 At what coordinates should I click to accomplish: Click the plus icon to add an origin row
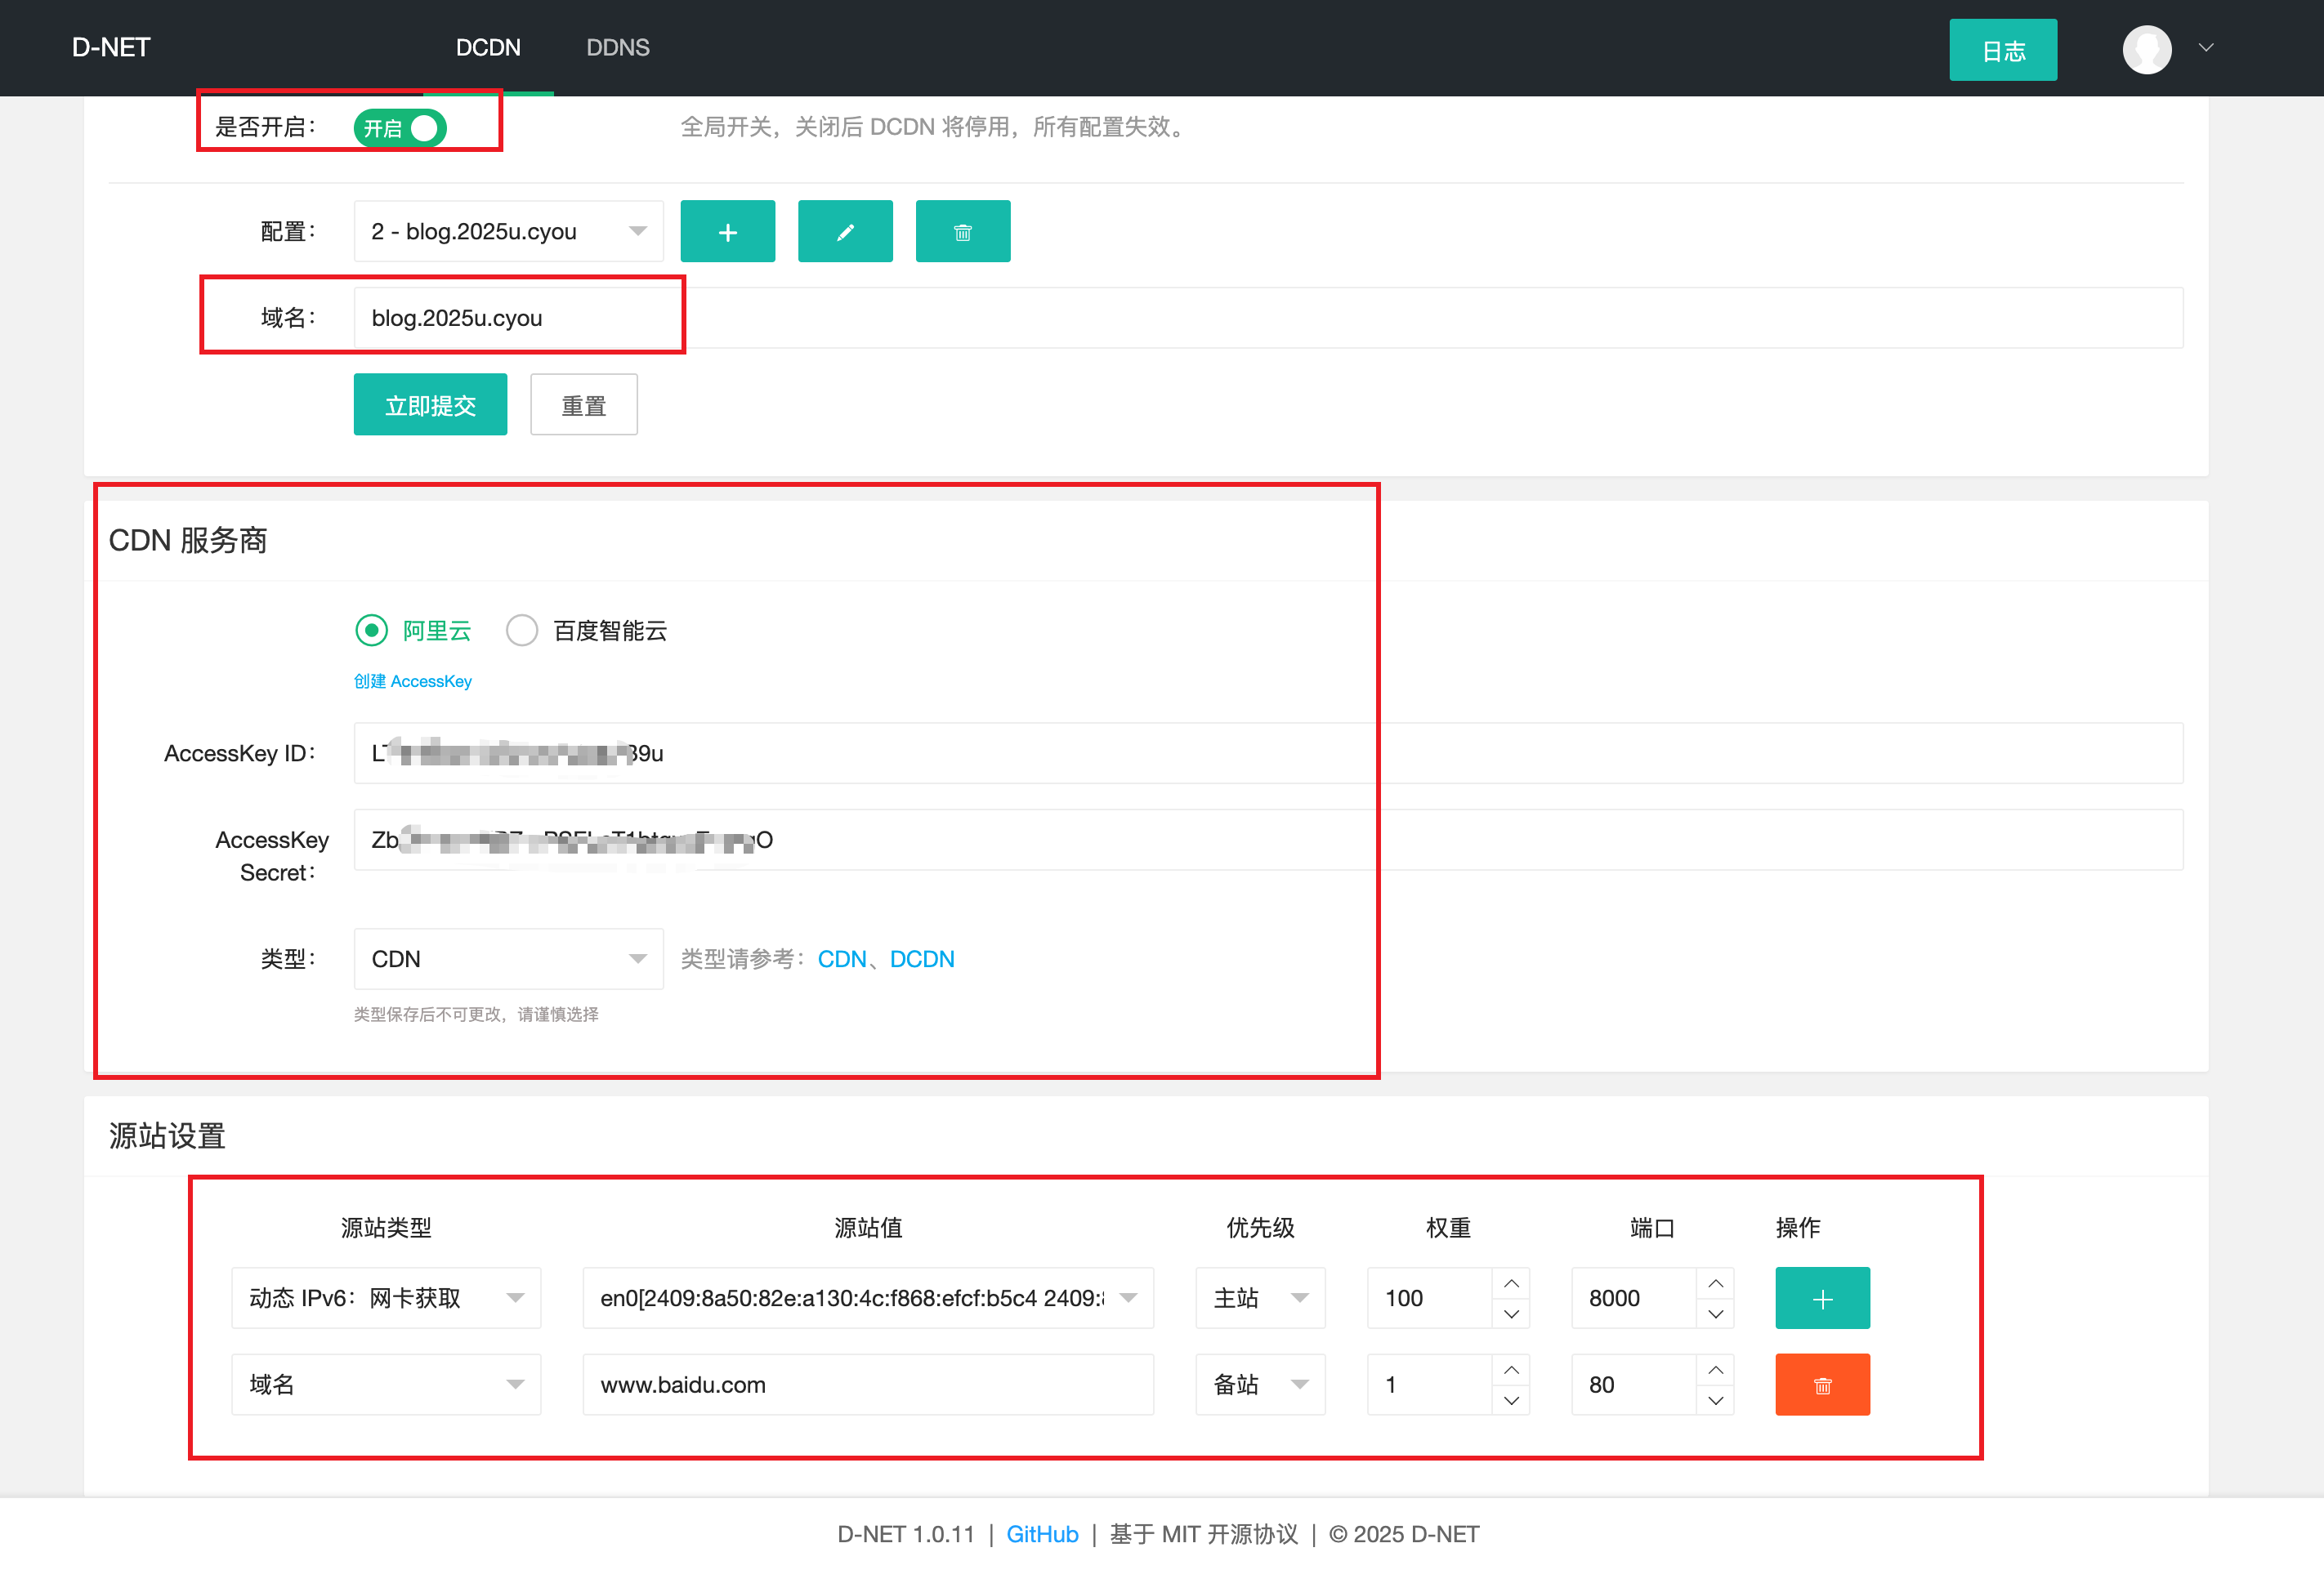point(1822,1297)
